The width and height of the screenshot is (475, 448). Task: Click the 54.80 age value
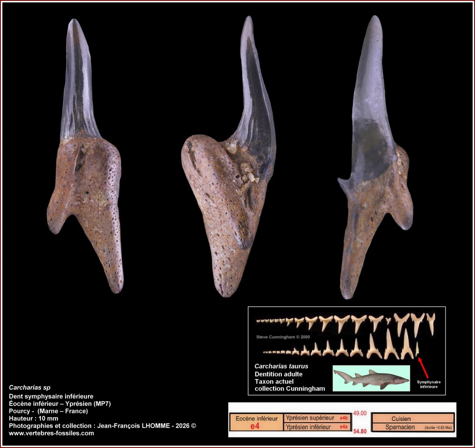point(360,433)
